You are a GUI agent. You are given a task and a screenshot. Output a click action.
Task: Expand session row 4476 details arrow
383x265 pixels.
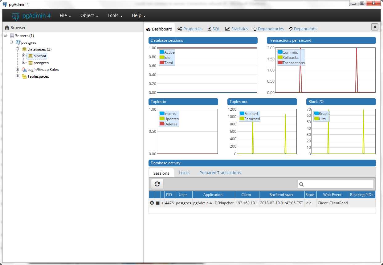pyautogui.click(x=162, y=203)
